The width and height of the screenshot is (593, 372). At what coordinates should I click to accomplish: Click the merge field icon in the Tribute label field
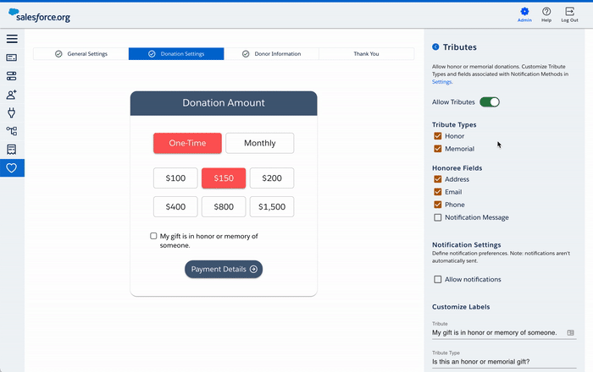(x=570, y=333)
